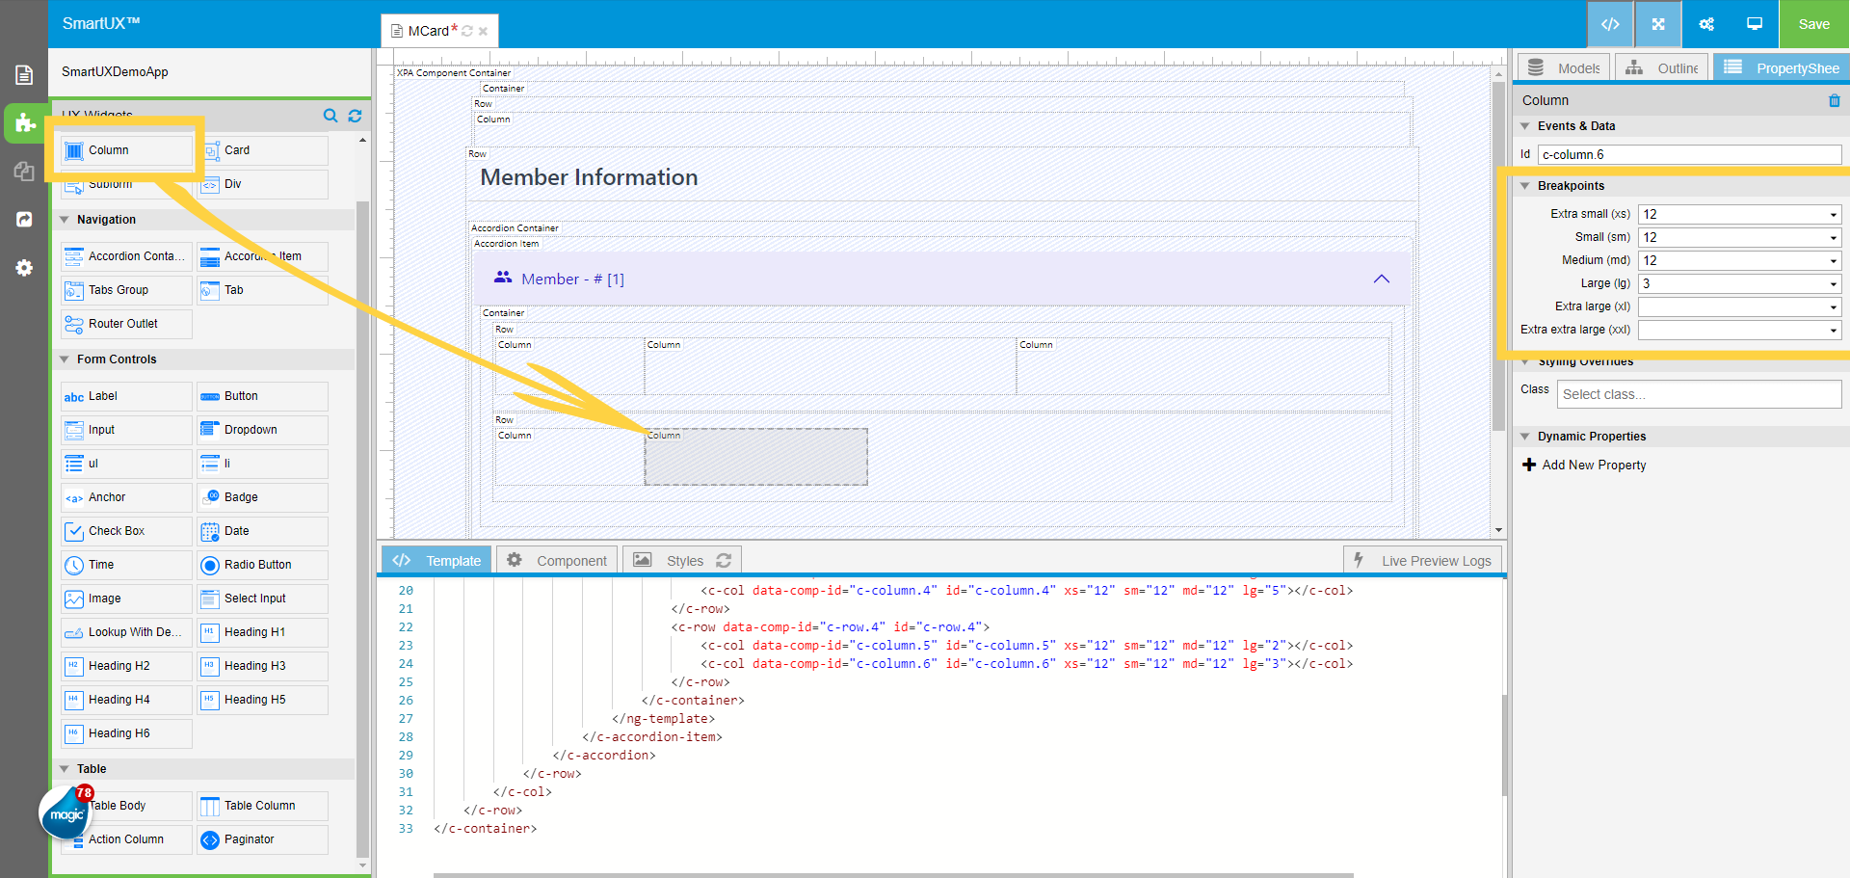Screen dimensions: 1850x878
Task: Click the Save button
Action: click(x=1813, y=24)
